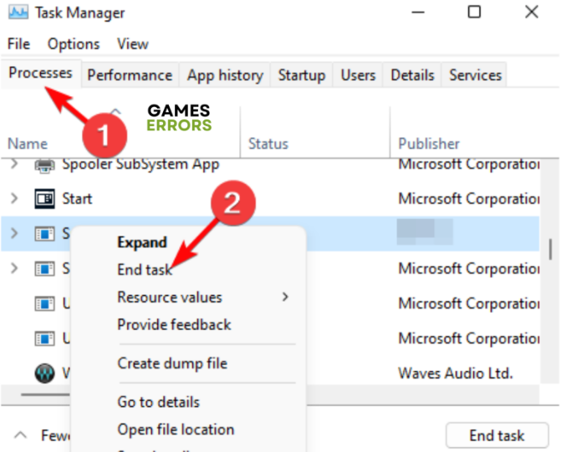Choose End task from context menu
The width and height of the screenshot is (561, 452).
coord(145,270)
